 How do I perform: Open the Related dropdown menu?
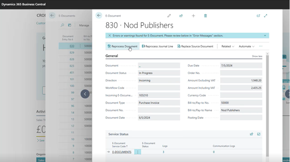click(228, 46)
